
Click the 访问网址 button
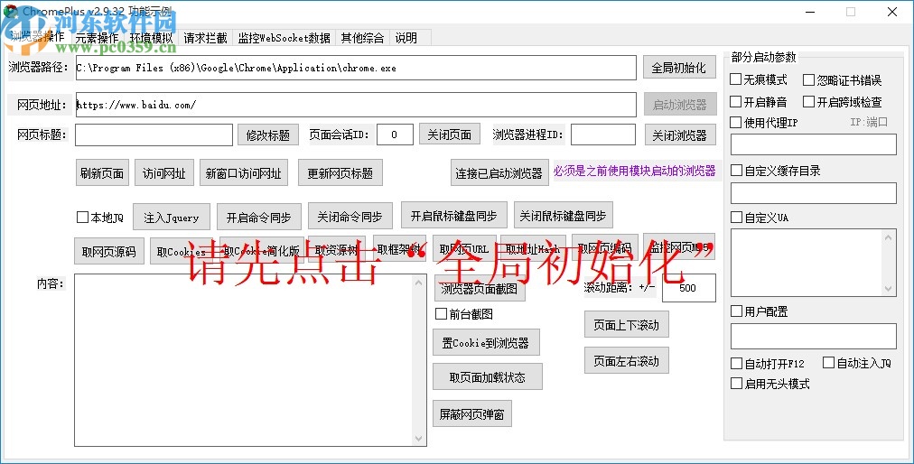click(164, 173)
